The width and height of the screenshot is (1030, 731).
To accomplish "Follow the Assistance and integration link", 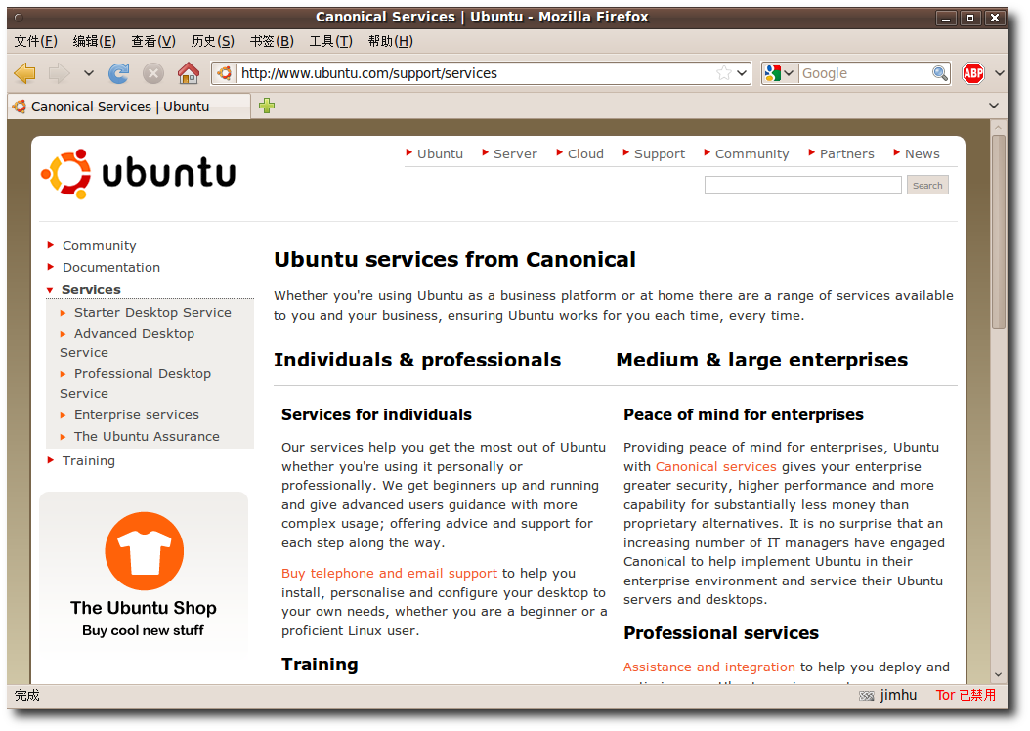I will [709, 667].
